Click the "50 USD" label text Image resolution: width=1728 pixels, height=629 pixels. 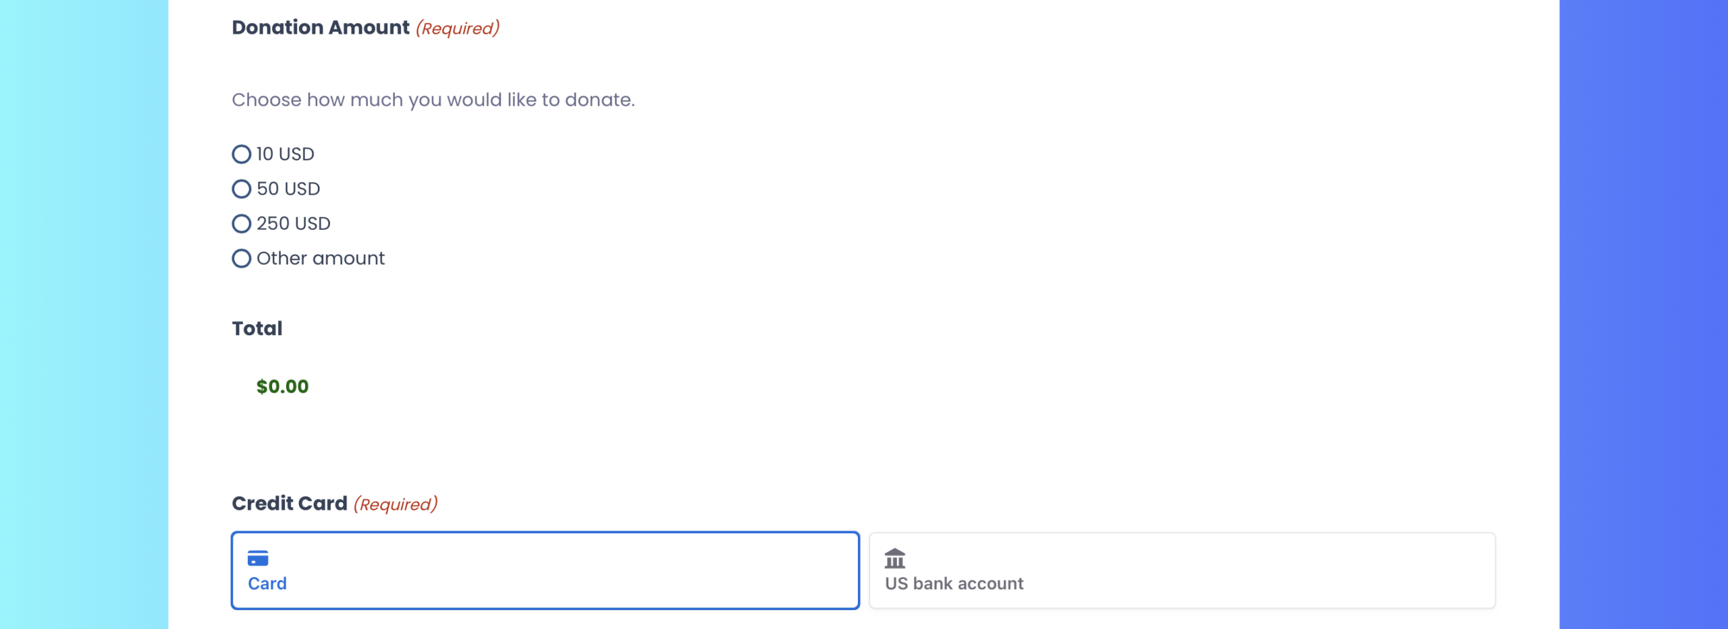288,189
